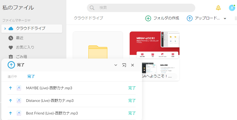The height and width of the screenshot is (120, 237).
Task: Open the Recent section clock icon
Action: (11, 38)
